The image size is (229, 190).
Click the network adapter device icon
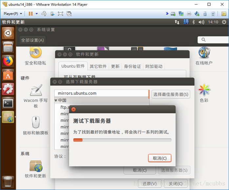(x=181, y=14)
